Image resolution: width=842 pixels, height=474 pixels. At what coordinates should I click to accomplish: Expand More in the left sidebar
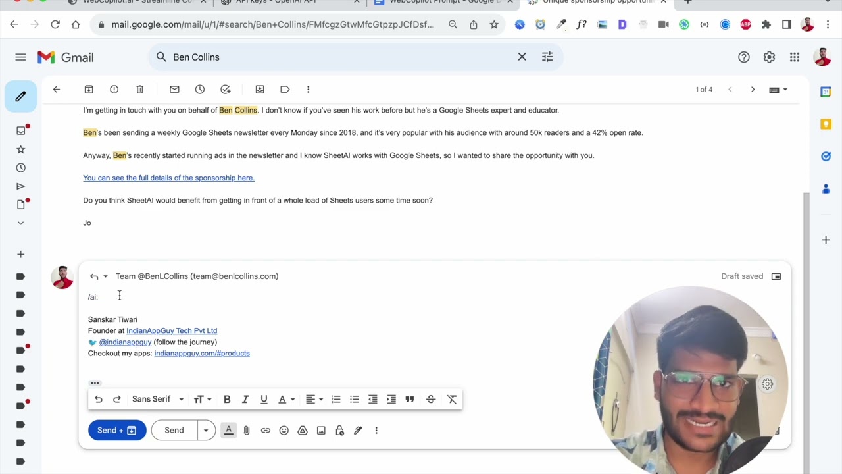click(x=20, y=223)
